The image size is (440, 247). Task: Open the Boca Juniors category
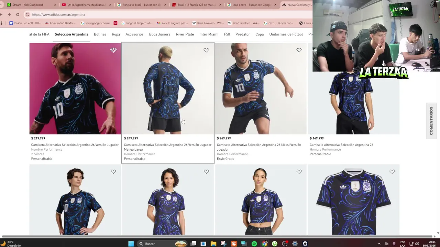(x=159, y=34)
